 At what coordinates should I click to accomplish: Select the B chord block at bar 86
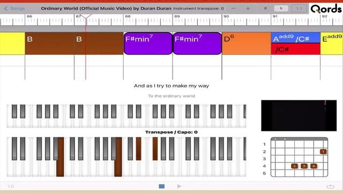tap(49, 43)
